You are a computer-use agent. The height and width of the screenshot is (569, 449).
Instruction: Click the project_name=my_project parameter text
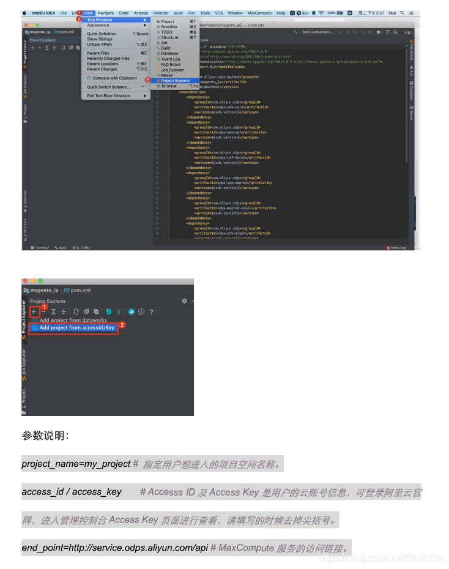76,464
